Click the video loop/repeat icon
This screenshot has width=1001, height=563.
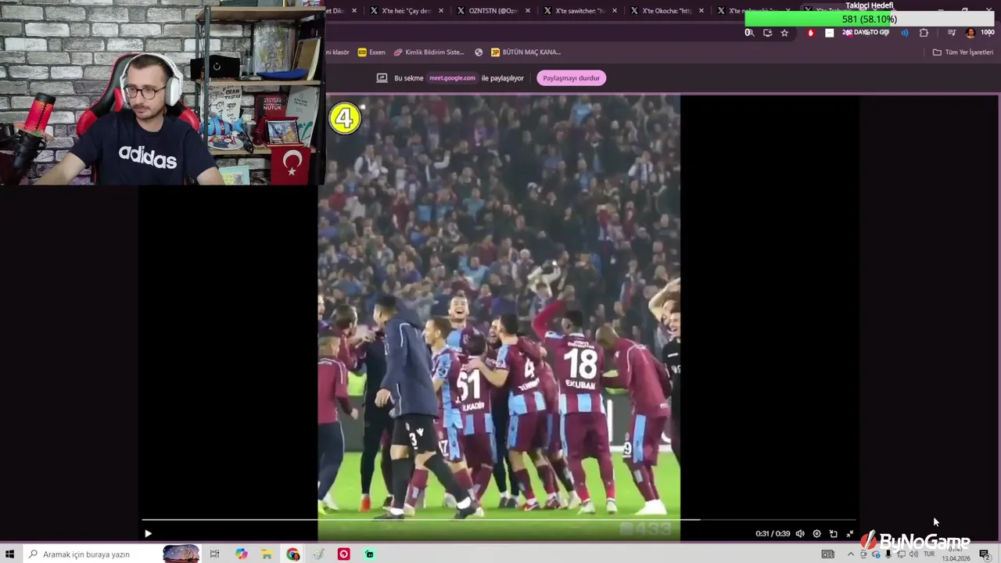[833, 534]
